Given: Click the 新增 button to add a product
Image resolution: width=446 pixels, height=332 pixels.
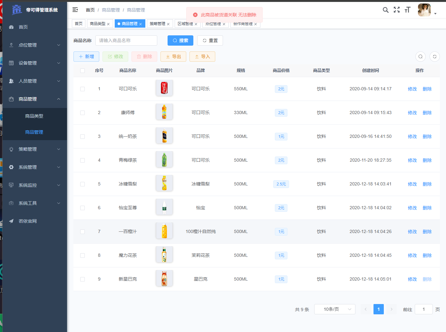Looking at the screenshot, I should tap(86, 56).
